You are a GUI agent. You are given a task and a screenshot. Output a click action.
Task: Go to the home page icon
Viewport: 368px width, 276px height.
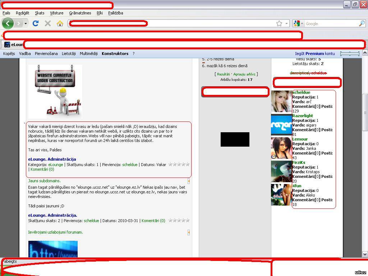point(60,23)
